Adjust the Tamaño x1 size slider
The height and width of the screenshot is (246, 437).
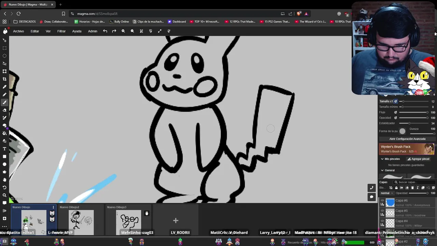pyautogui.click(x=414, y=101)
